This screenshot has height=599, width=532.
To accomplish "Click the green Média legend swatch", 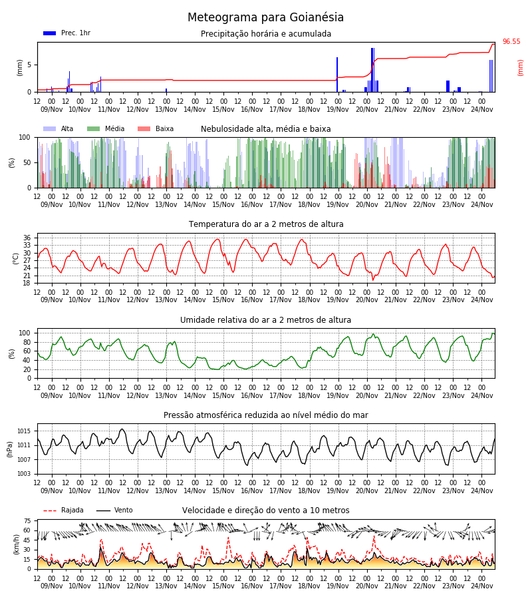I will pyautogui.click(x=94, y=128).
